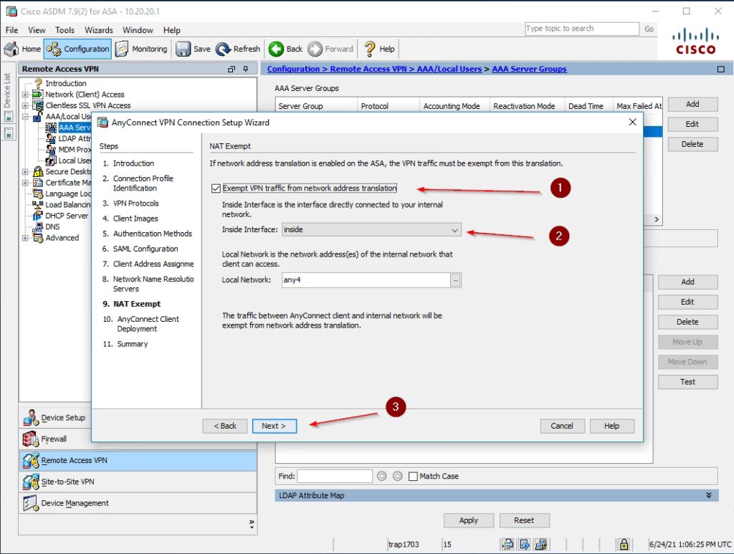734x554 pixels.
Task: Click the Find text input field
Action: (335, 477)
